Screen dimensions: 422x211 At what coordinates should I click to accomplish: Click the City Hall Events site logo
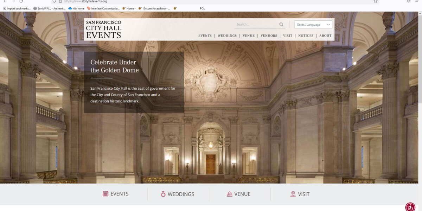point(103,28)
